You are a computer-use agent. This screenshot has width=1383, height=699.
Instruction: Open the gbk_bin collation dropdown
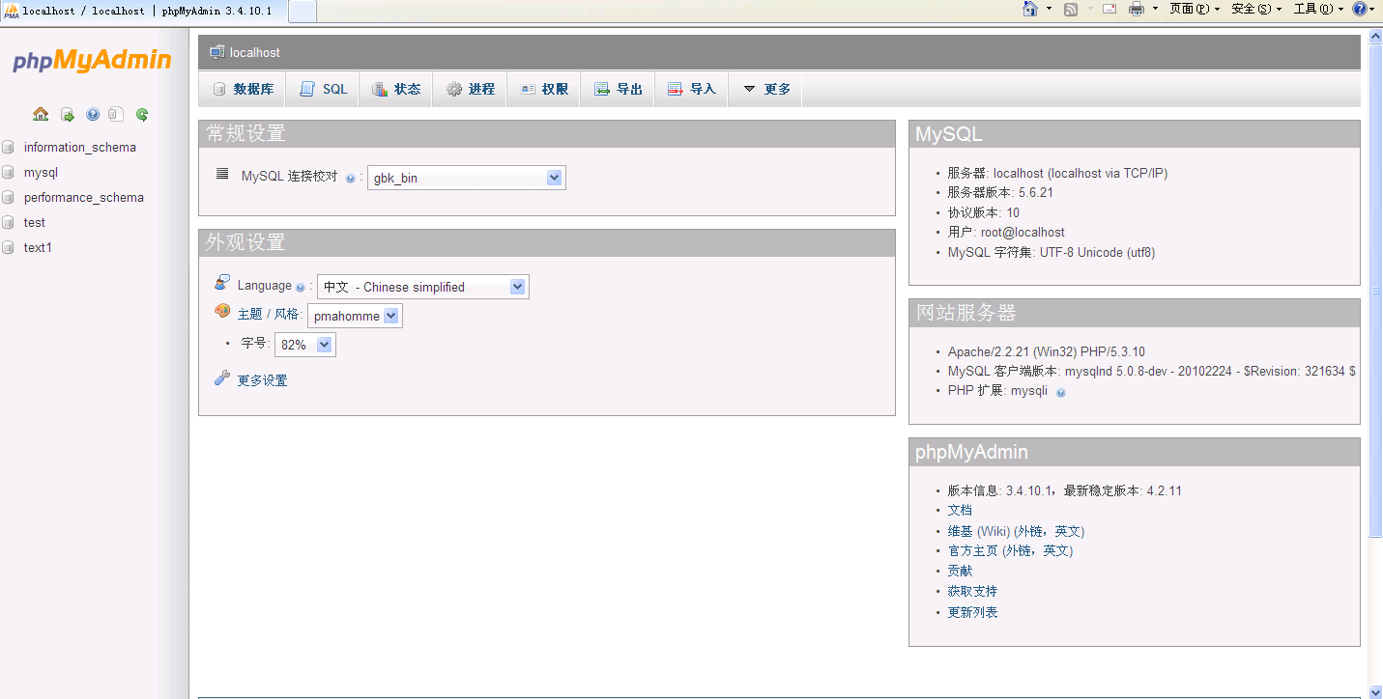pyautogui.click(x=467, y=178)
